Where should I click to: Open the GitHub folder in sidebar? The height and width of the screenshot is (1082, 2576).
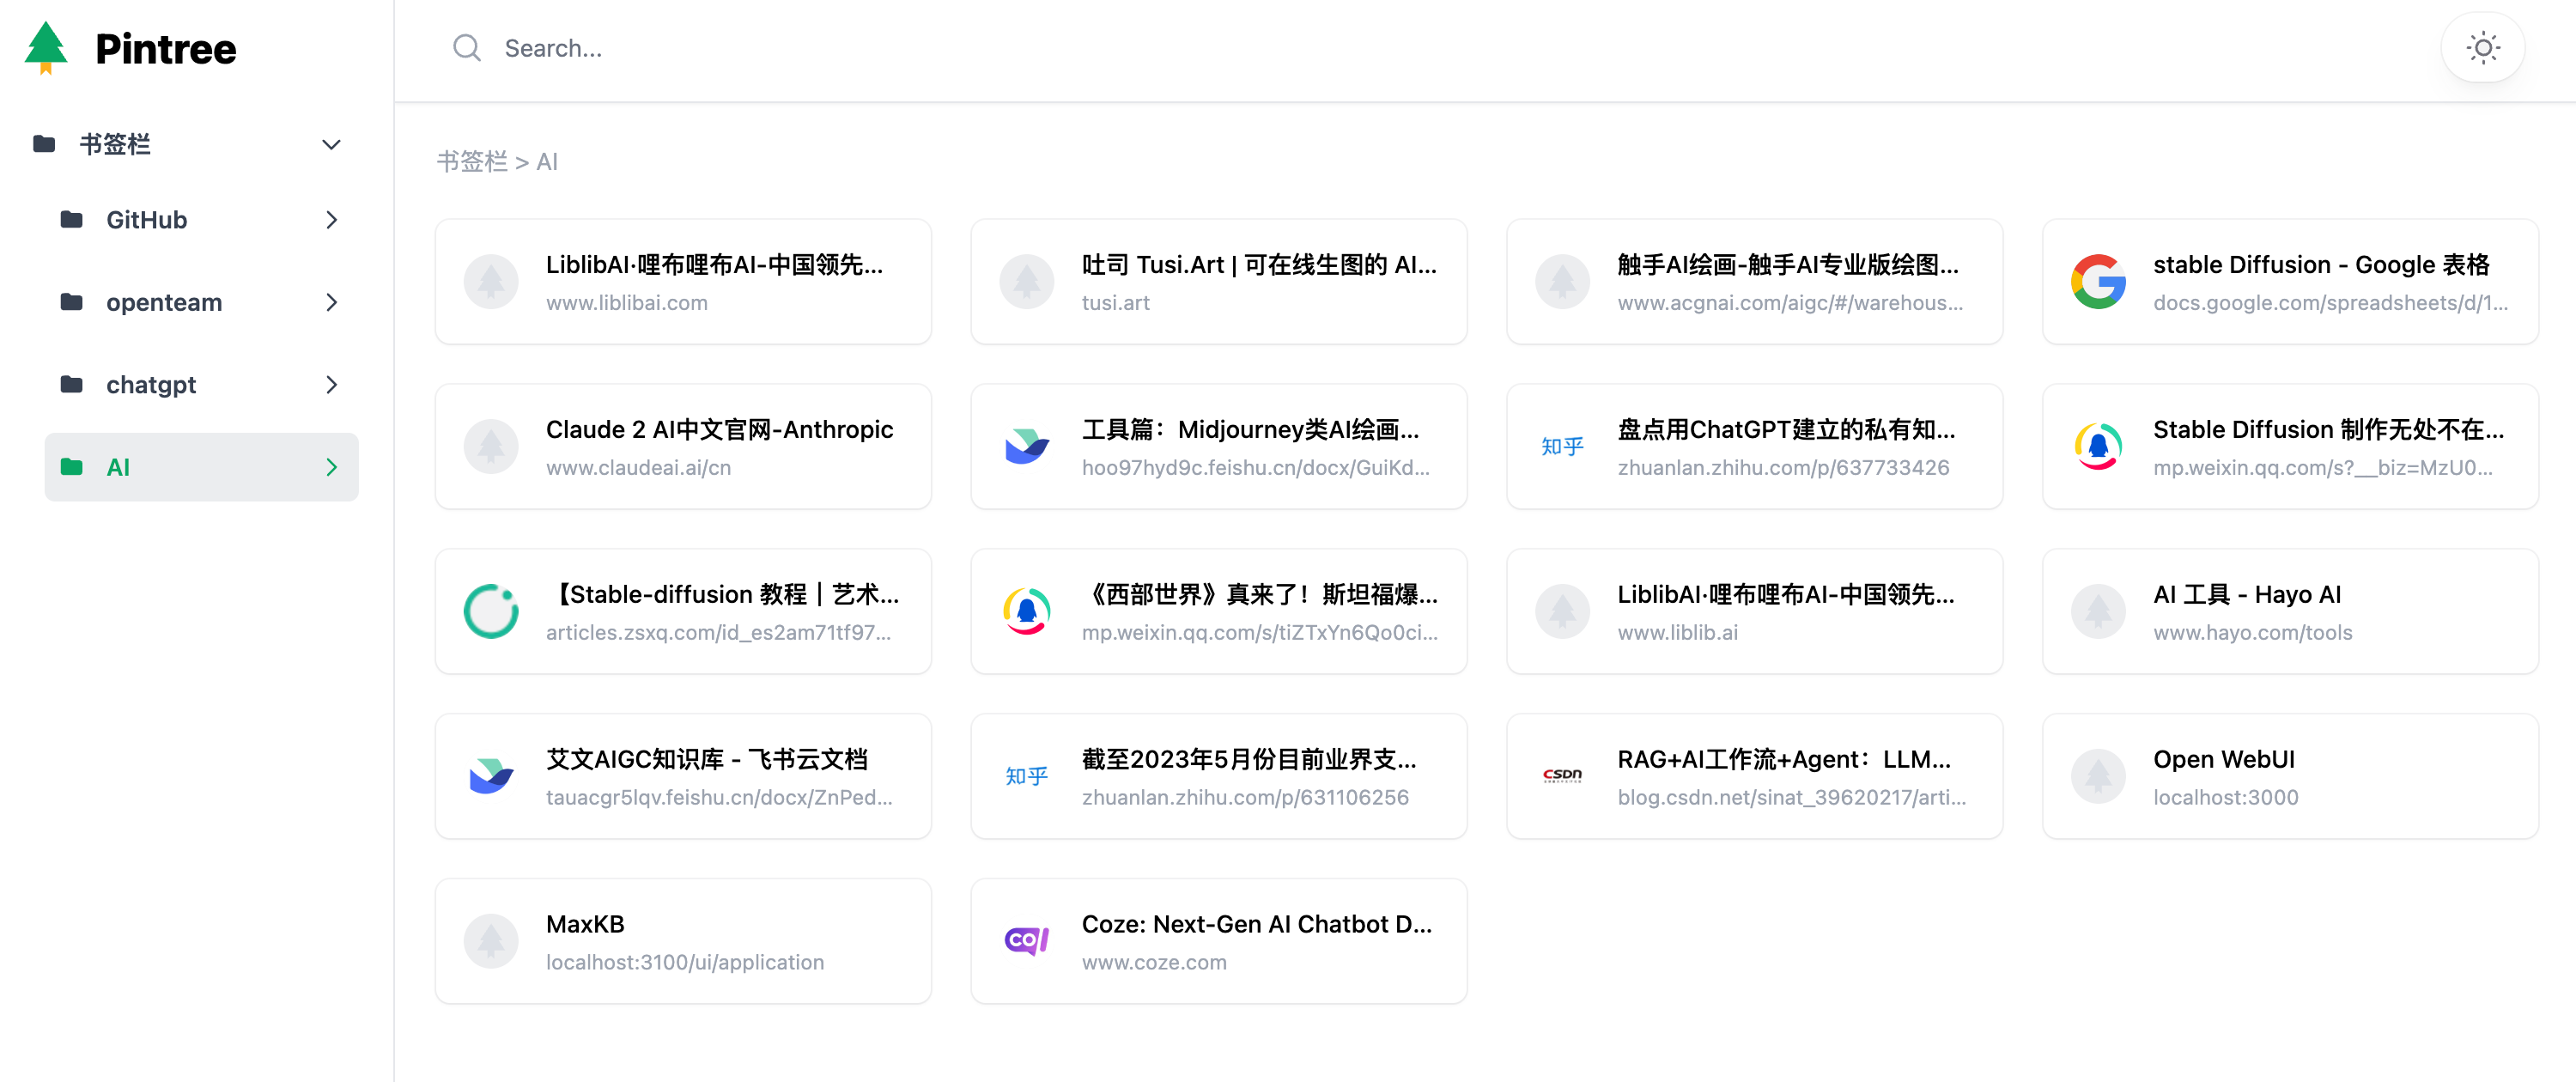click(x=147, y=220)
